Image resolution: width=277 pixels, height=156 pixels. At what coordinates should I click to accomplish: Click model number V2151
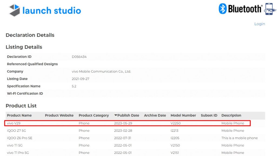click(175, 153)
